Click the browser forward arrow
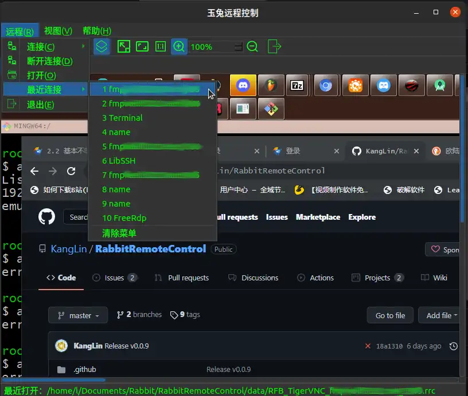The image size is (468, 396). (x=53, y=171)
